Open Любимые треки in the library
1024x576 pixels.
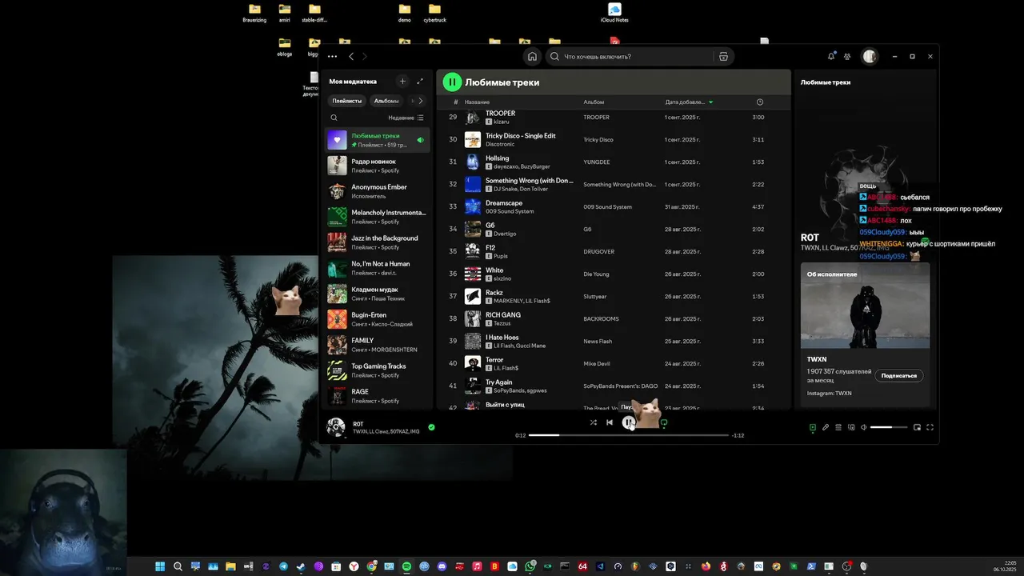tap(378, 140)
